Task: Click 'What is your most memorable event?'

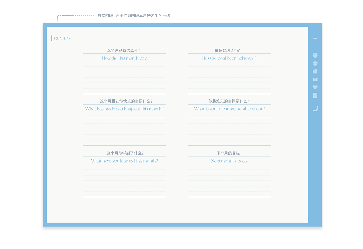Action: (x=229, y=109)
